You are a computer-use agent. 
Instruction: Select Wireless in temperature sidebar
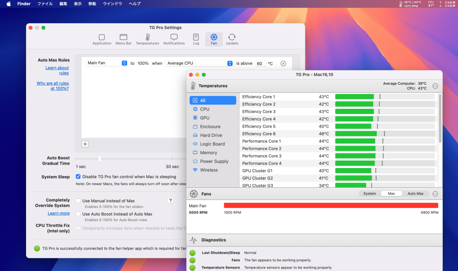(213, 170)
